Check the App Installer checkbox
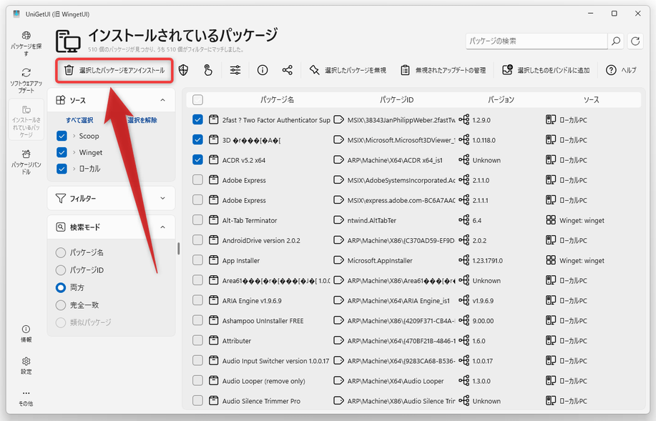Screen dimensions: 656x421 click(x=197, y=260)
